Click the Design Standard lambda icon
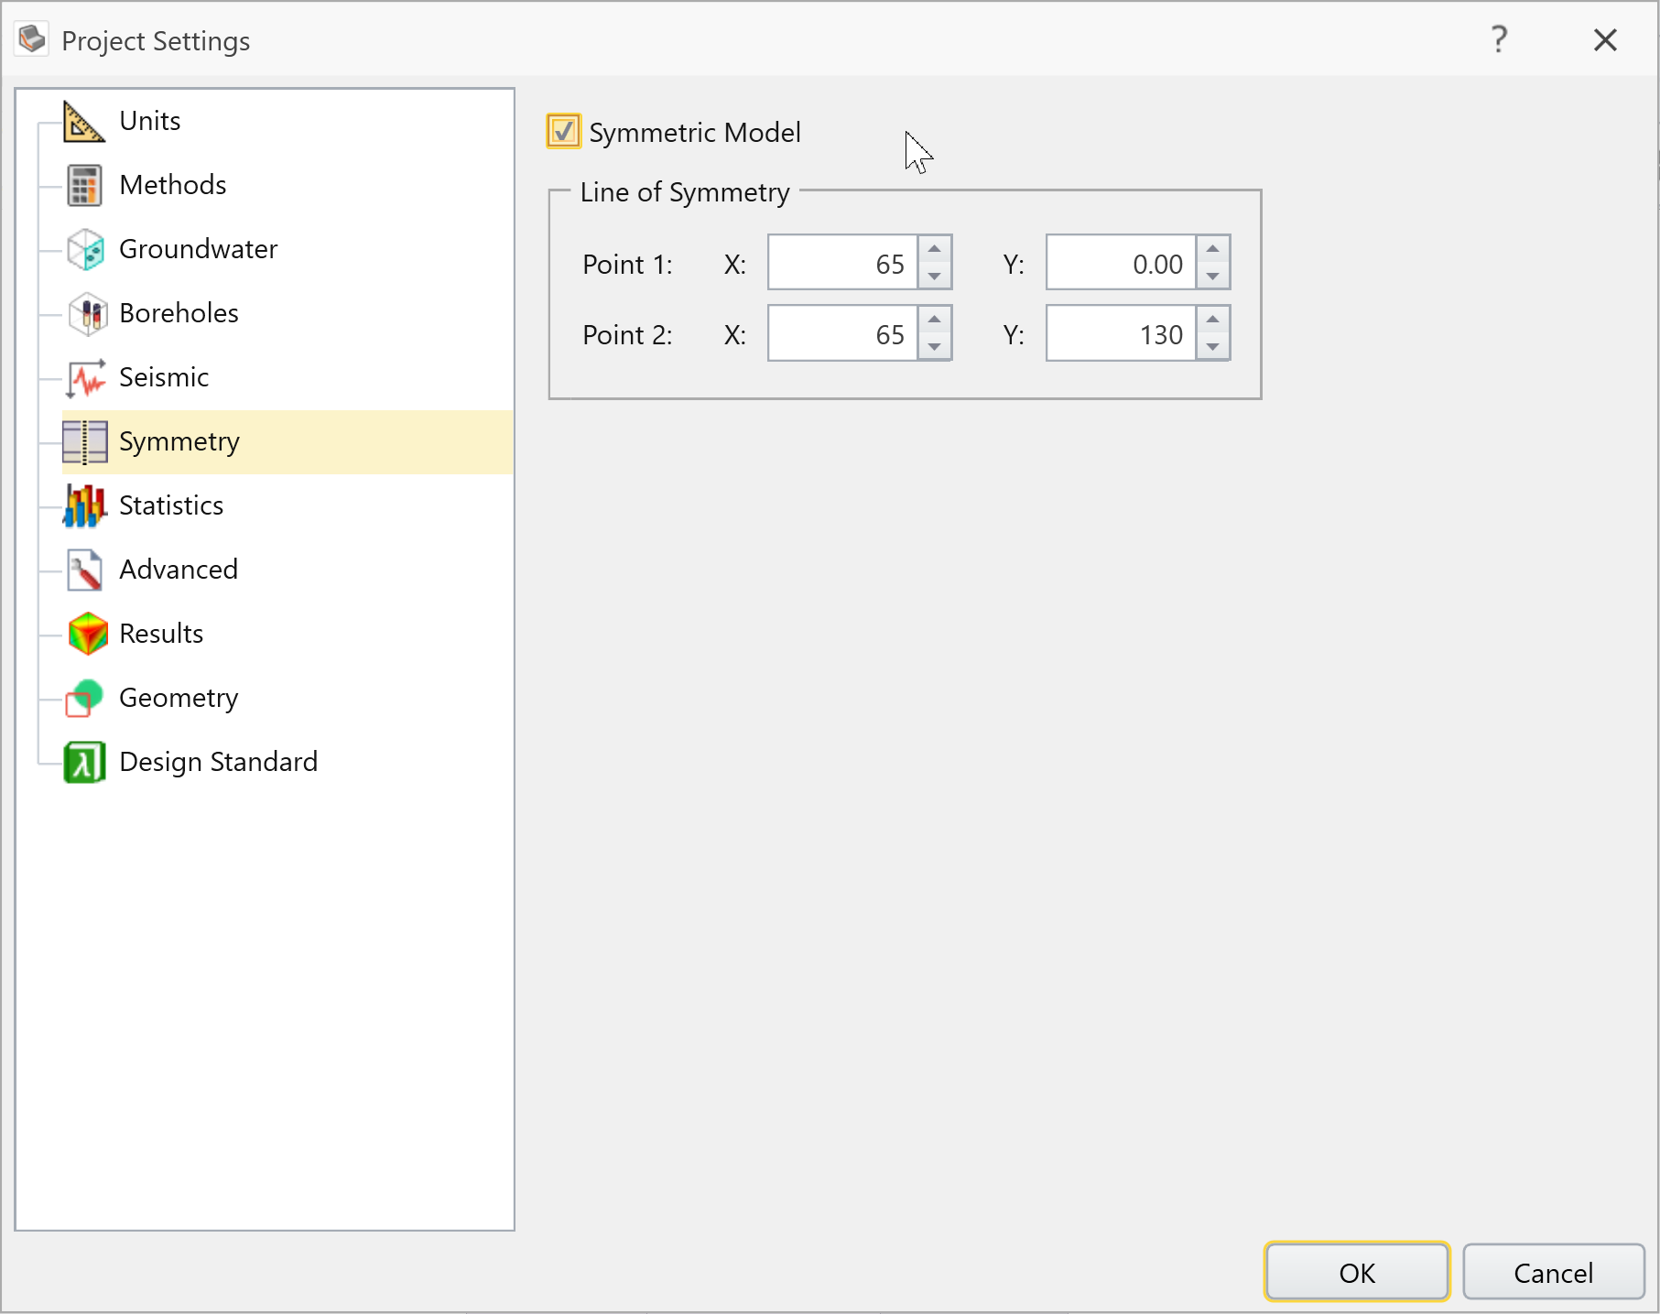Image resolution: width=1660 pixels, height=1314 pixels. point(84,762)
